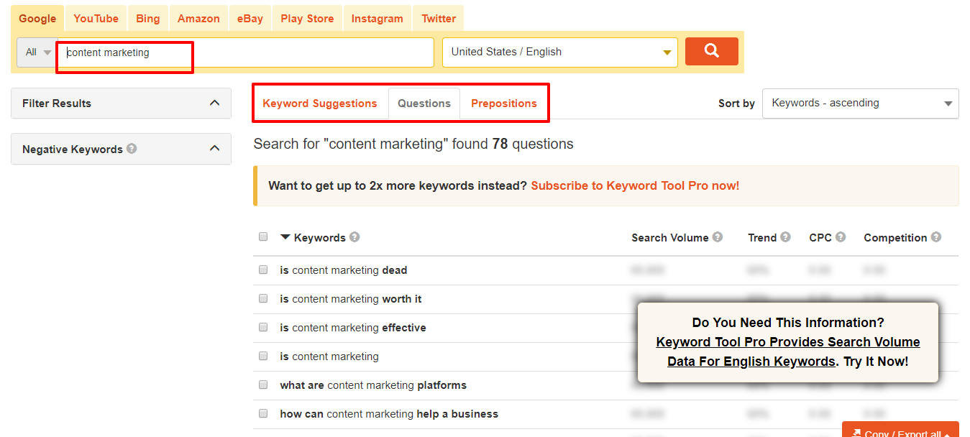Click keyword 'is content marketing worth it'

(351, 299)
